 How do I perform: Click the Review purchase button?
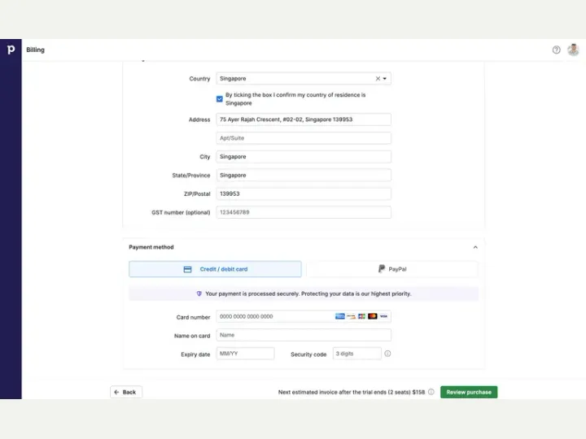click(469, 392)
